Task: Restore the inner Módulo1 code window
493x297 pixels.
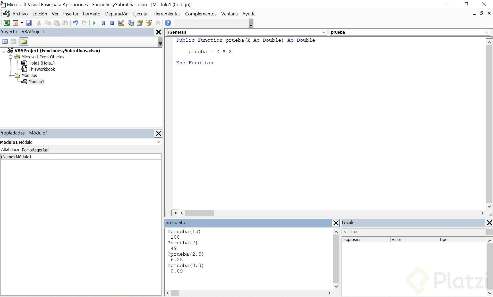Action: click(481, 13)
